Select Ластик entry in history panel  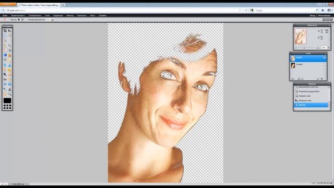pyautogui.click(x=311, y=105)
